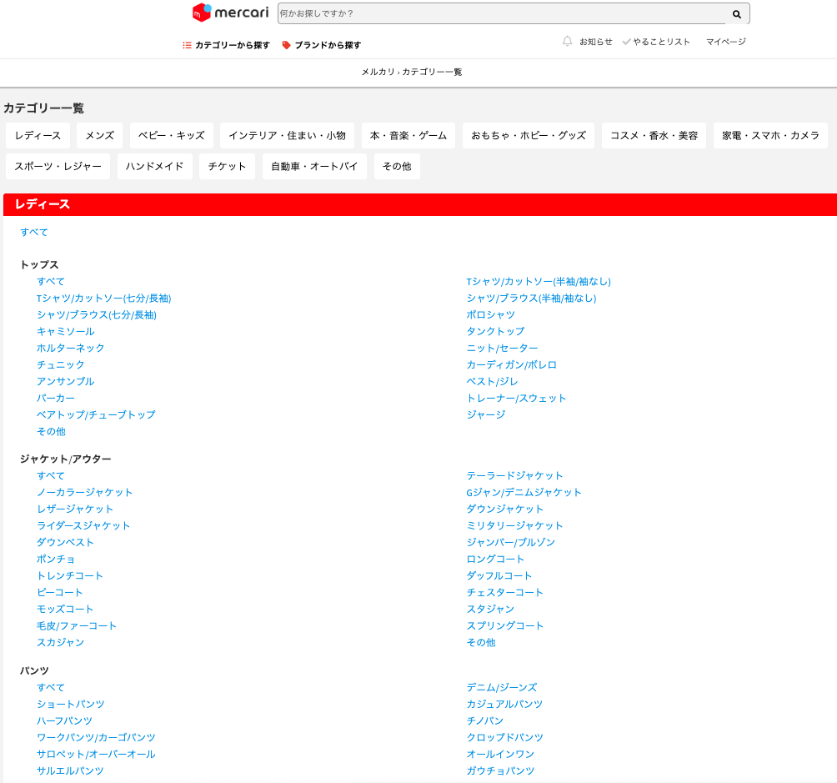Open カテゴリーから探す menu
The height and width of the screenshot is (783, 837).
(x=233, y=45)
